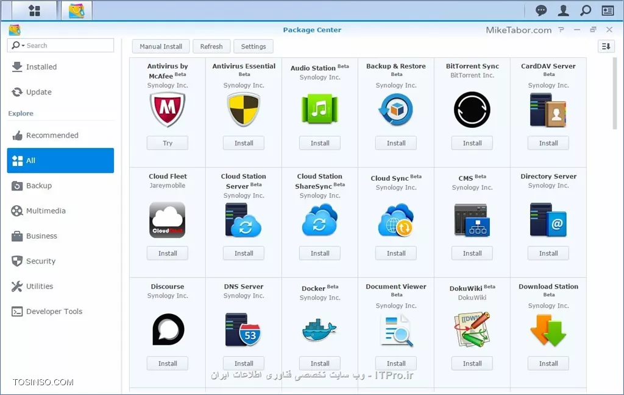This screenshot has width=624, height=395.
Task: Click the Cloud Sync icon
Action: [396, 220]
